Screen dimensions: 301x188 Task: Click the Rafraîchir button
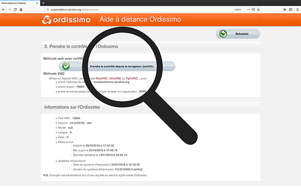tap(238, 34)
